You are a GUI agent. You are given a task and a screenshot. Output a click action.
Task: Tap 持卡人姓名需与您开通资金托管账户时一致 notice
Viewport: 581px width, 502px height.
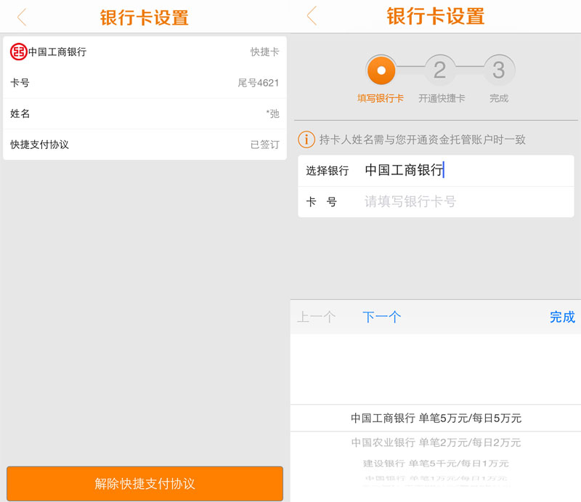[x=423, y=139]
